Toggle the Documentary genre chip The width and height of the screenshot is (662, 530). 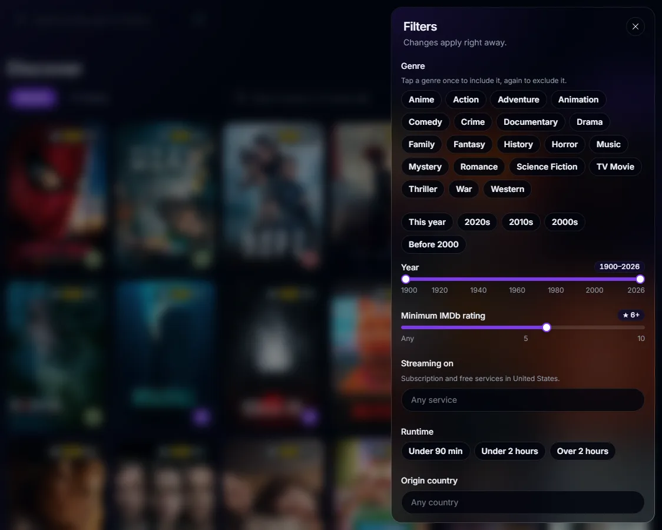530,122
